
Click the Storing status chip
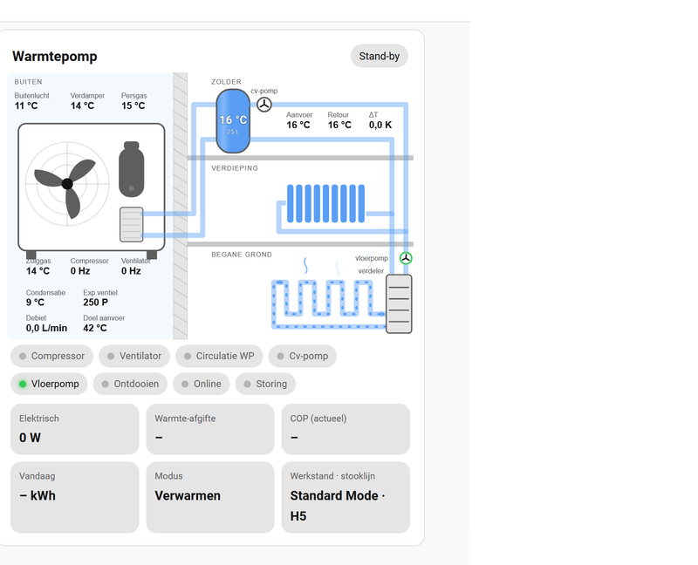265,384
